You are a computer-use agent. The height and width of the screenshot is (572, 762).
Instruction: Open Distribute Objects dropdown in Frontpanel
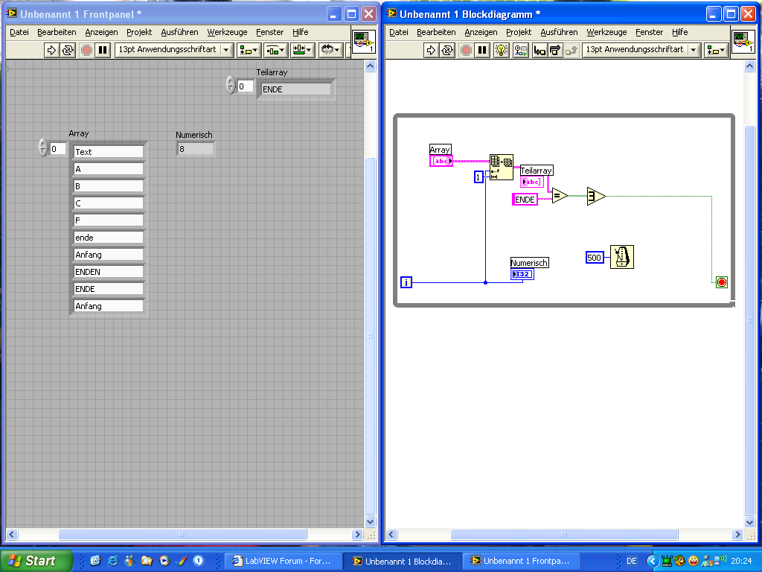coord(275,50)
